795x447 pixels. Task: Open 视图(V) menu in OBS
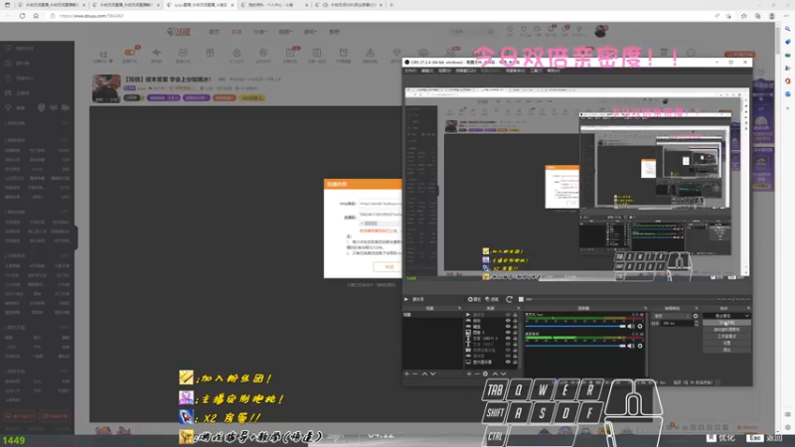(444, 71)
